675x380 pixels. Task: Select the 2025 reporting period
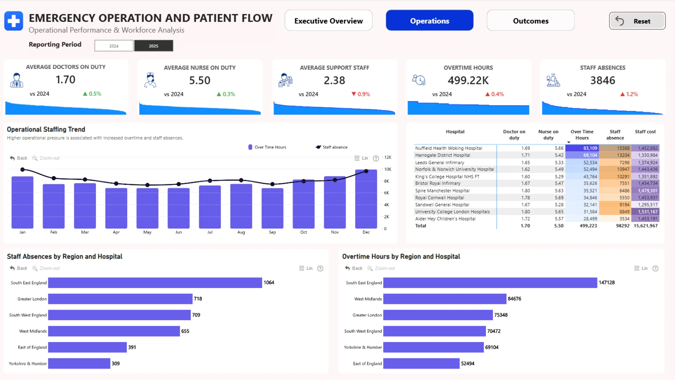tap(154, 46)
